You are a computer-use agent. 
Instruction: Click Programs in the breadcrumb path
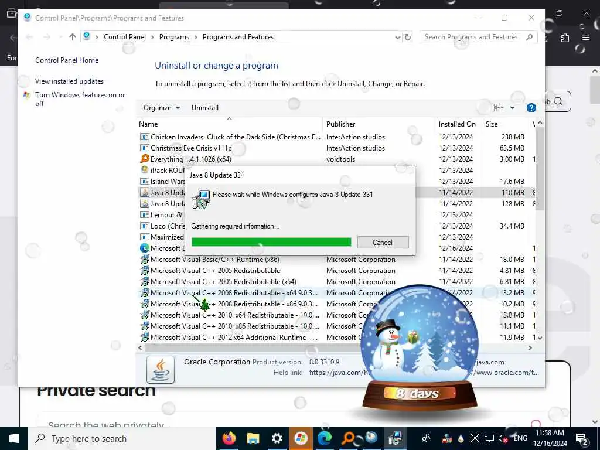174,37
